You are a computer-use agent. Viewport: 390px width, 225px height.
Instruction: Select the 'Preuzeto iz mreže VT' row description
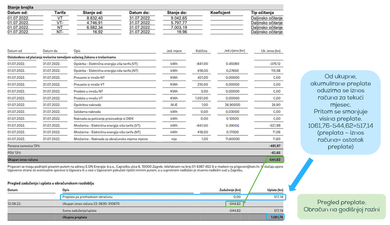coord(89,85)
